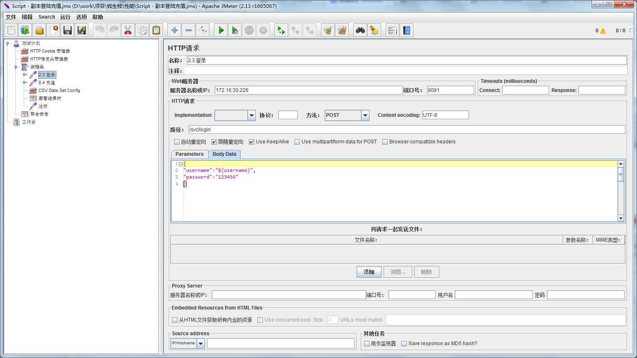Select the 察看结果树 listener node

point(50,98)
